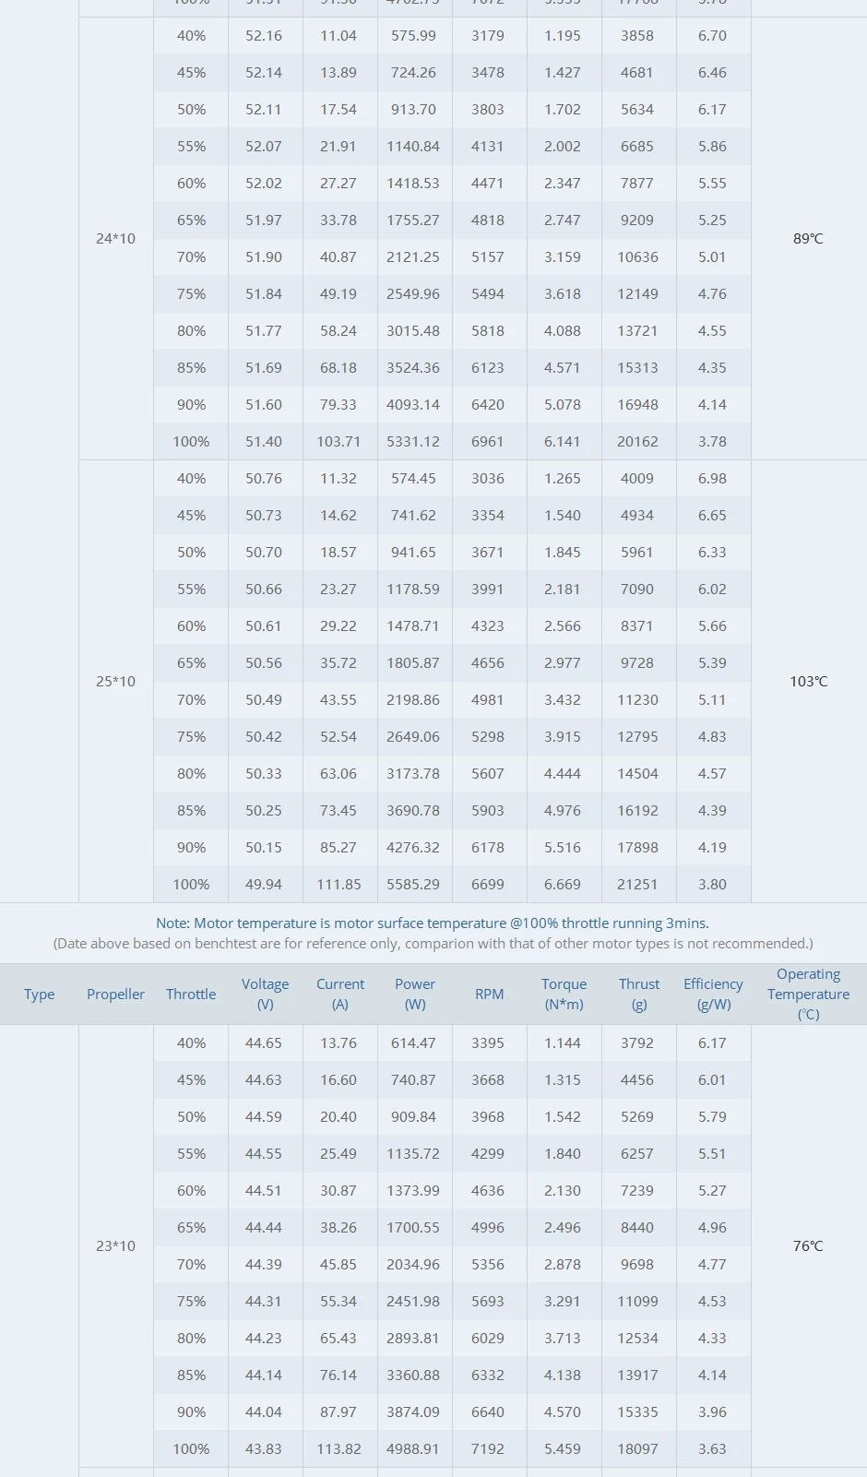
Task: Click the 103℃ operating temperature cell
Action: (x=808, y=681)
